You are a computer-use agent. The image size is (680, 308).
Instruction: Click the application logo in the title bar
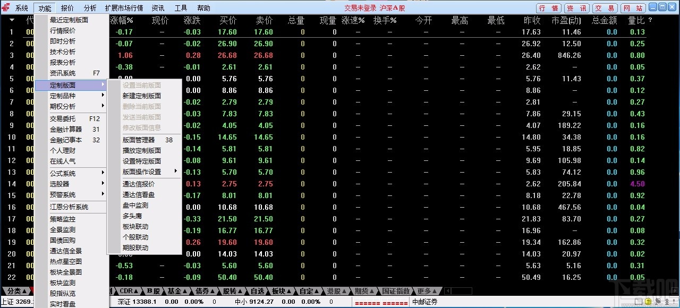pos(5,7)
